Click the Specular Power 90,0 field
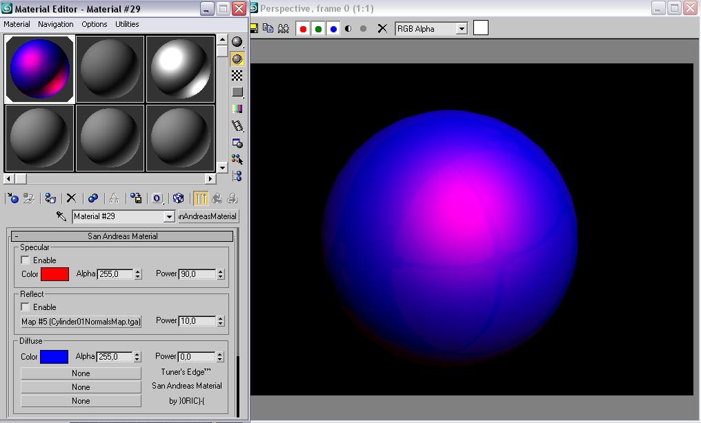This screenshot has width=701, height=423. (x=197, y=274)
